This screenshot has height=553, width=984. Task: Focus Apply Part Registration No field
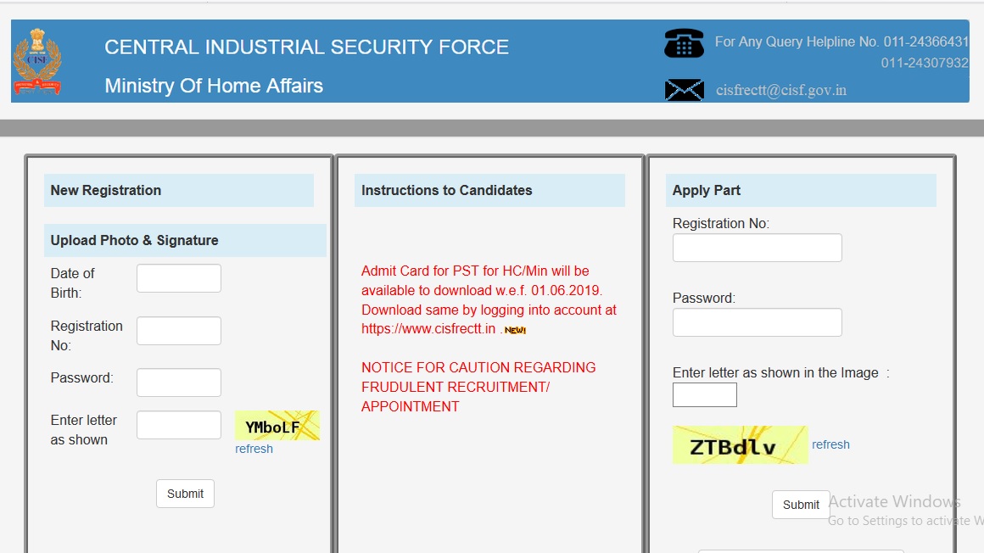[x=757, y=248]
